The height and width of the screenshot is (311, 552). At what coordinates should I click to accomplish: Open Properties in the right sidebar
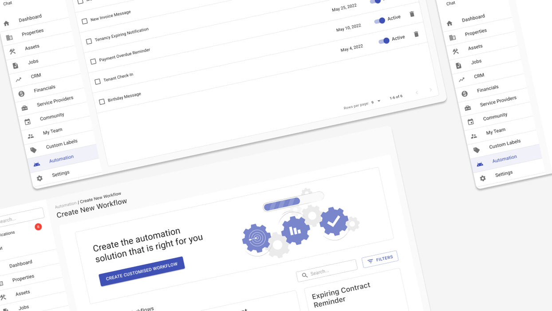(x=476, y=33)
